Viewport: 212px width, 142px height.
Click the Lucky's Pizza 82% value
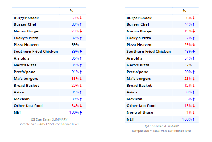pyautogui.click(x=75, y=38)
